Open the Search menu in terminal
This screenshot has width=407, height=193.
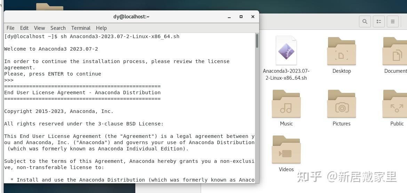pyautogui.click(x=58, y=28)
